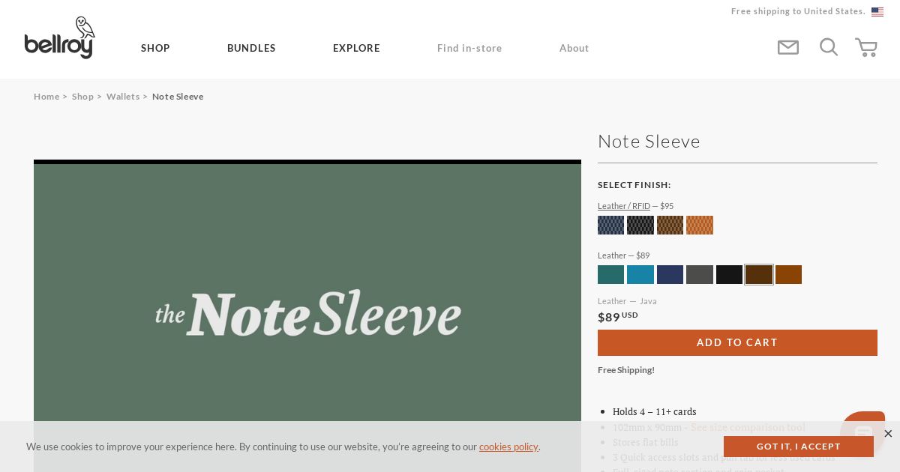Select the Java brown leather swatch

click(759, 274)
